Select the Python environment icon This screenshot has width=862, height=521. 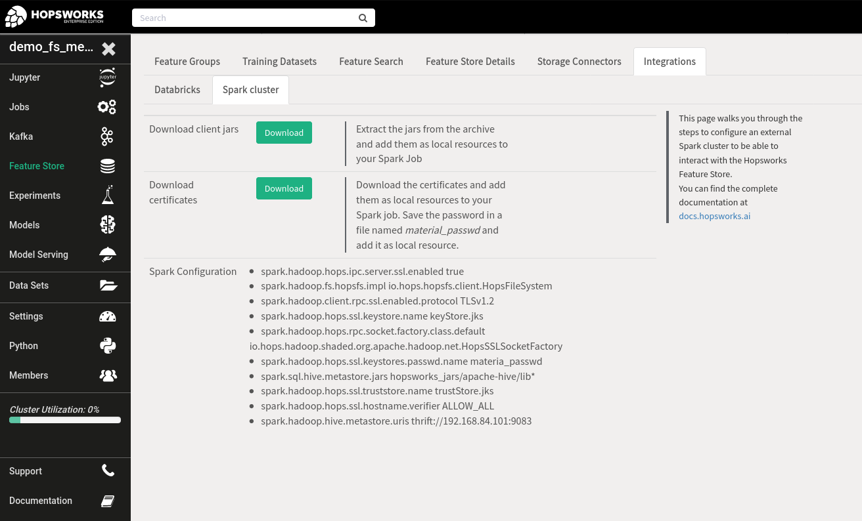click(107, 345)
